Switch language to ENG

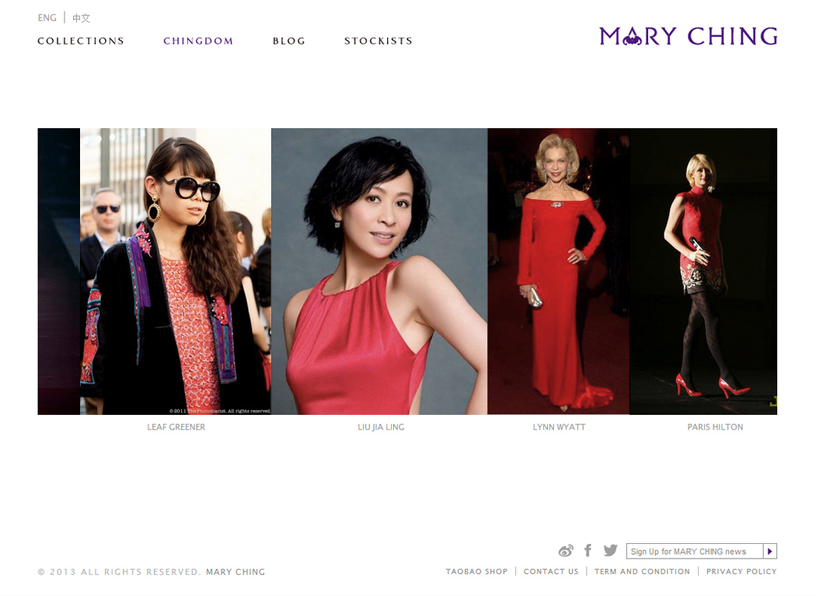coord(47,18)
